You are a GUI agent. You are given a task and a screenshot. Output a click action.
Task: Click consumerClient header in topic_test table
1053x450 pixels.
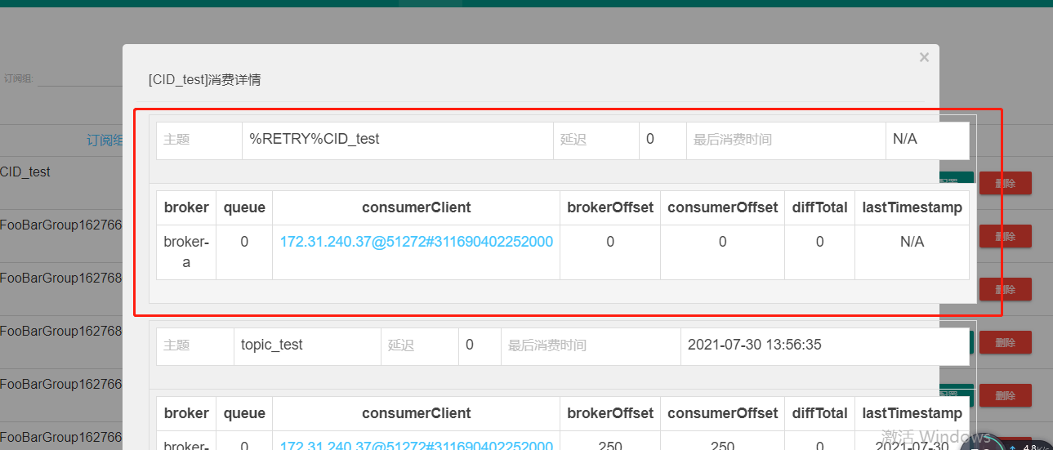(x=417, y=413)
